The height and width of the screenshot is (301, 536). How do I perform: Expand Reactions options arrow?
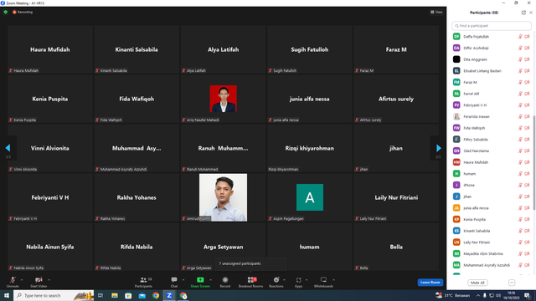point(284,280)
